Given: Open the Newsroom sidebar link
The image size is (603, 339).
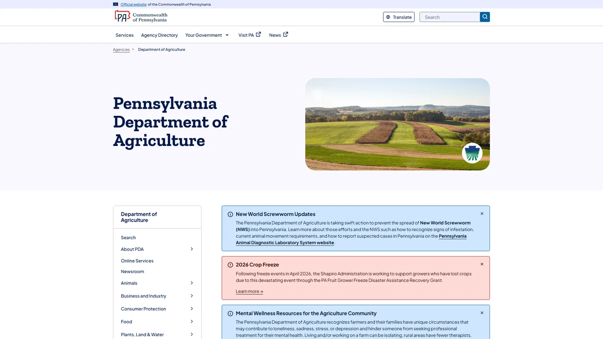Looking at the screenshot, I should pos(132,272).
